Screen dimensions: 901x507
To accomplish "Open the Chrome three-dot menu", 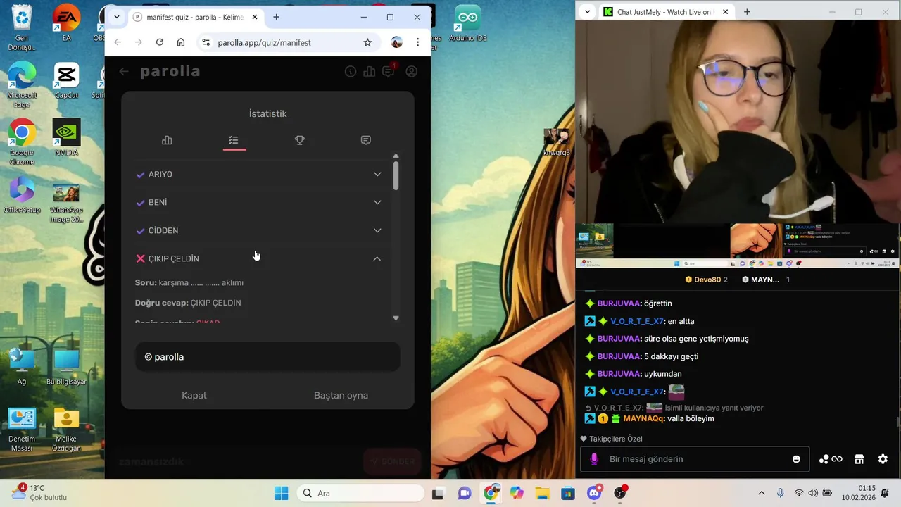I will pos(418,42).
